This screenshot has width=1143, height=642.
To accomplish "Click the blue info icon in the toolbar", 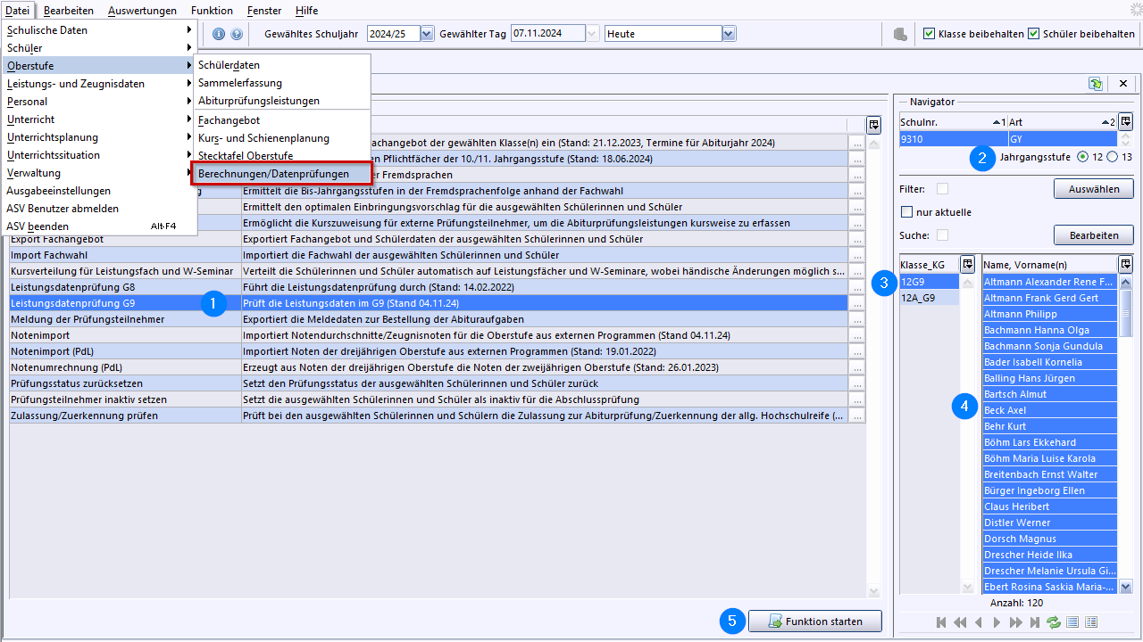I will pos(219,34).
